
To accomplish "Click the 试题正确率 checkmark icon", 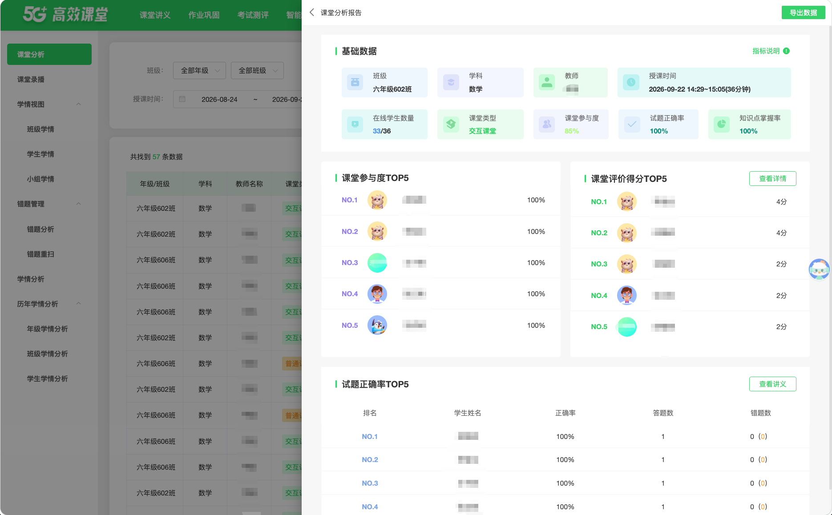I will point(632,124).
